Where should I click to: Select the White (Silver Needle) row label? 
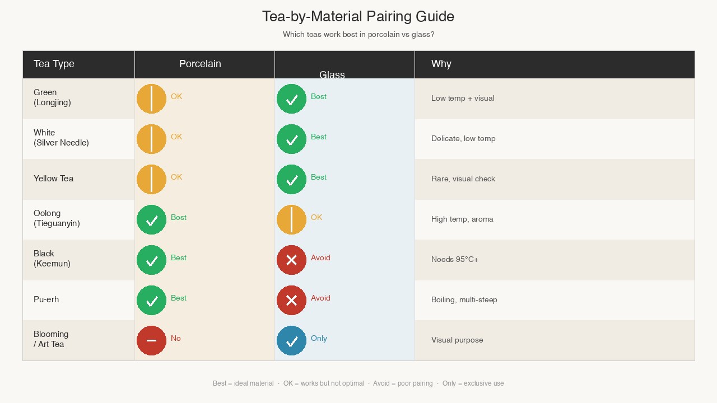[x=61, y=138]
